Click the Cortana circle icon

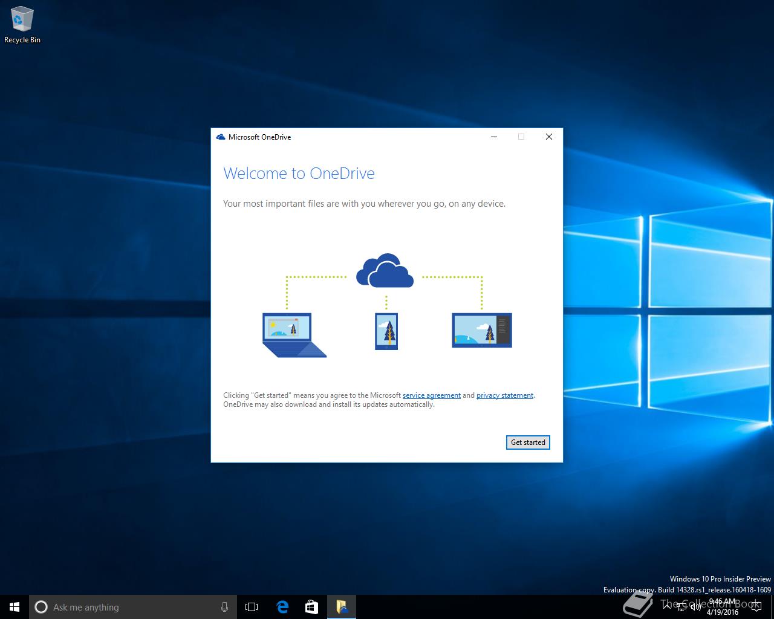click(41, 607)
